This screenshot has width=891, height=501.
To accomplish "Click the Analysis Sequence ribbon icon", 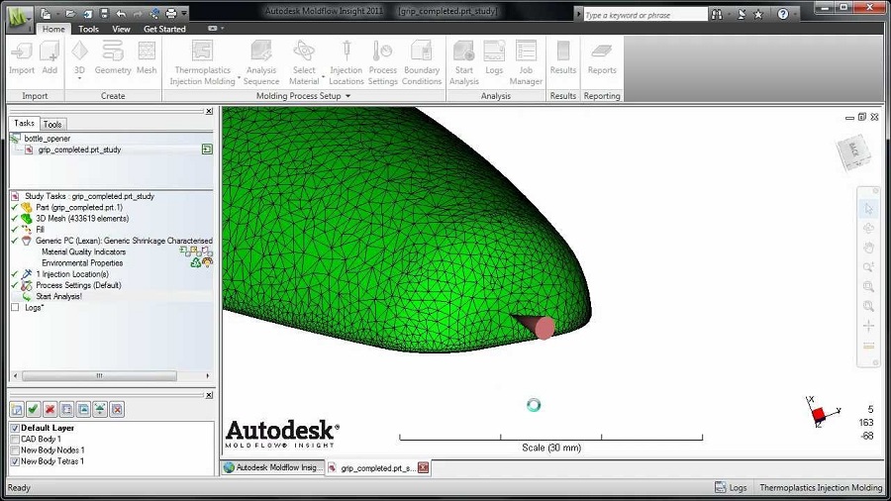I will click(260, 62).
